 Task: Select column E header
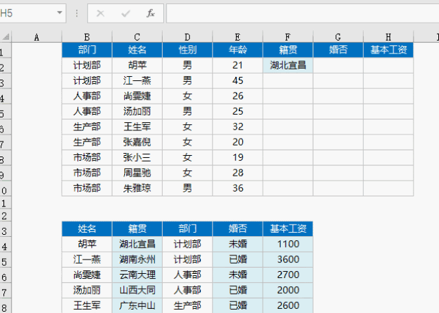(237, 36)
